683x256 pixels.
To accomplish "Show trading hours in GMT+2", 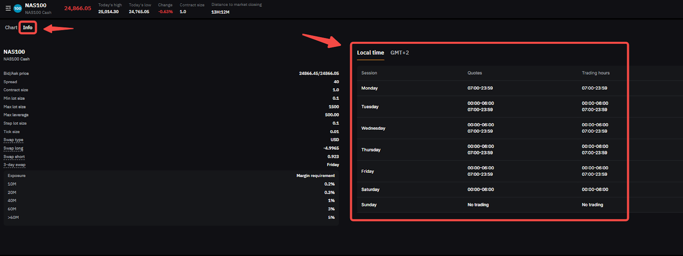I will 400,53.
